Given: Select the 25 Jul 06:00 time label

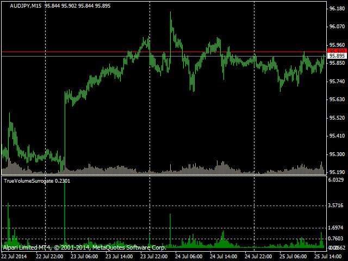Looking at the screenshot, I should [x=293, y=256].
